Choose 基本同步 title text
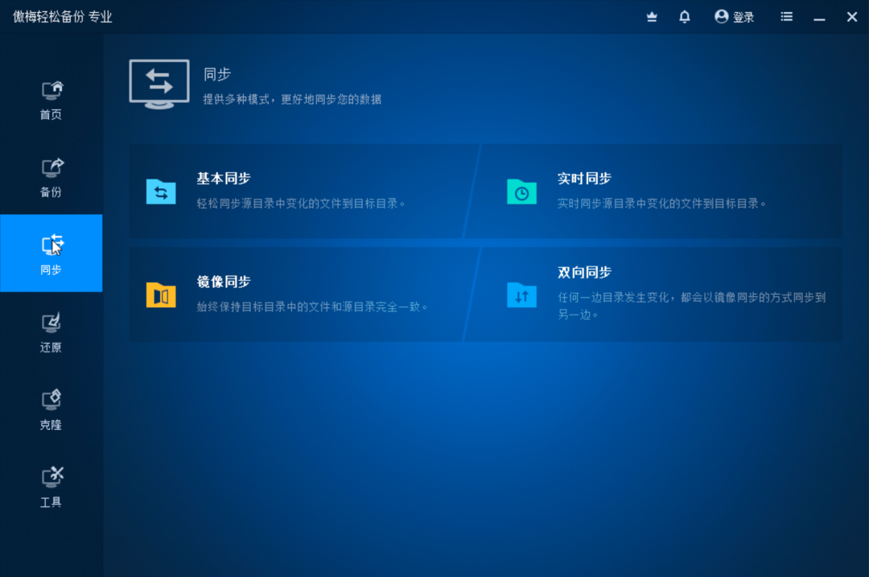The width and height of the screenshot is (869, 577). 224,179
